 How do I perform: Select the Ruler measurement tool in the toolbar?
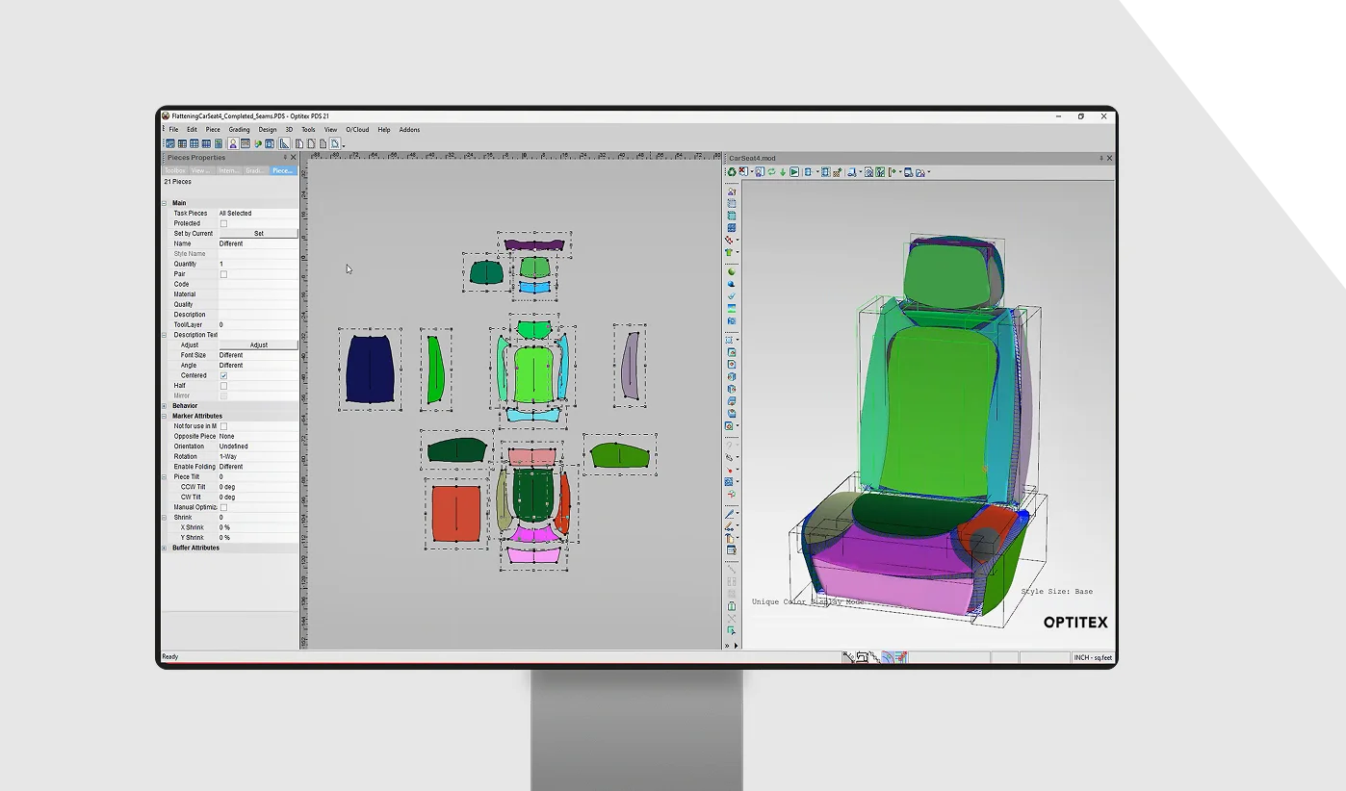pos(284,142)
